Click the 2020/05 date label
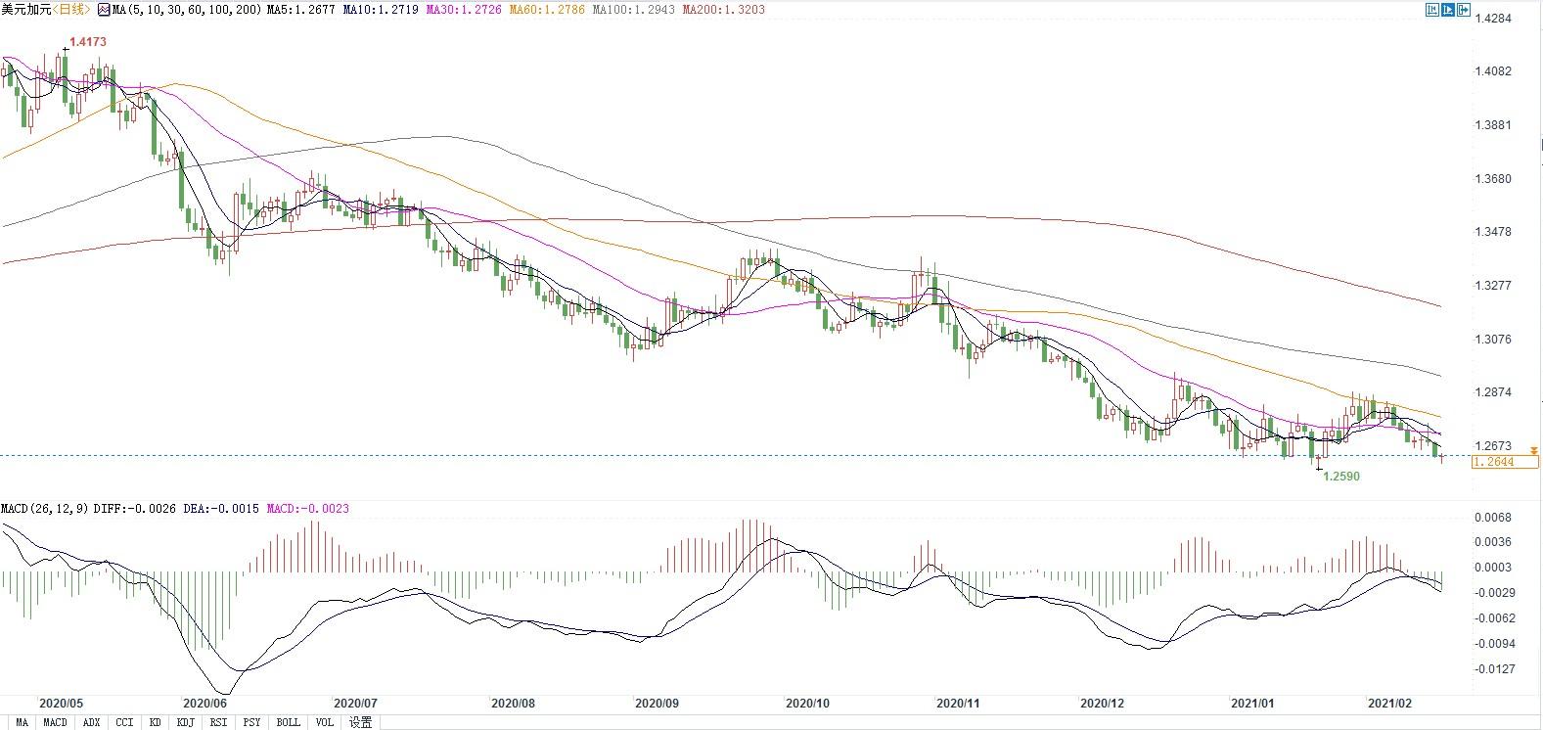Image resolution: width=1543 pixels, height=730 pixels. click(61, 704)
